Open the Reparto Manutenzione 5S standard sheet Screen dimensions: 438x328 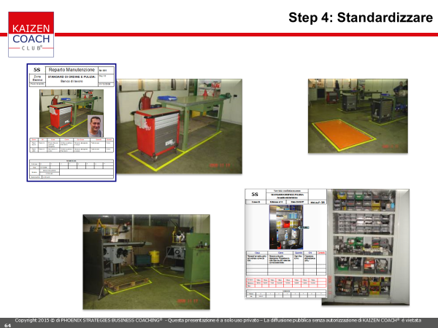(x=72, y=122)
